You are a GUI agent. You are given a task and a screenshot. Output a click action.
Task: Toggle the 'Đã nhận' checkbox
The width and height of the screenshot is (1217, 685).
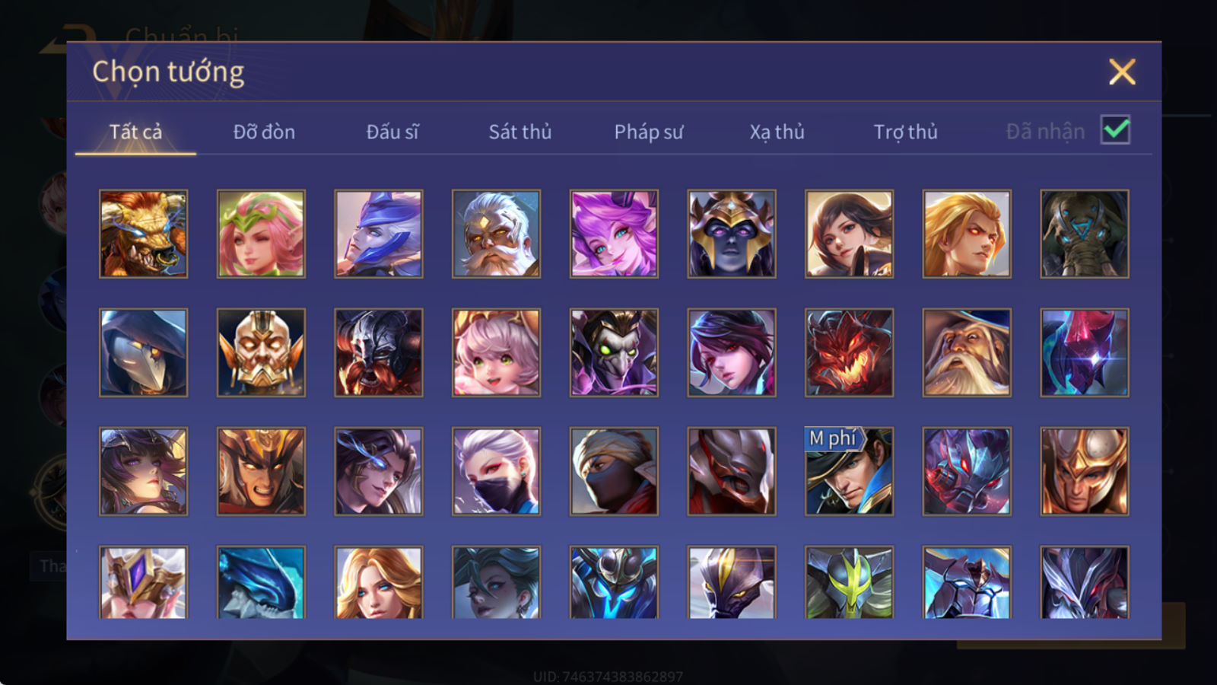(1115, 130)
